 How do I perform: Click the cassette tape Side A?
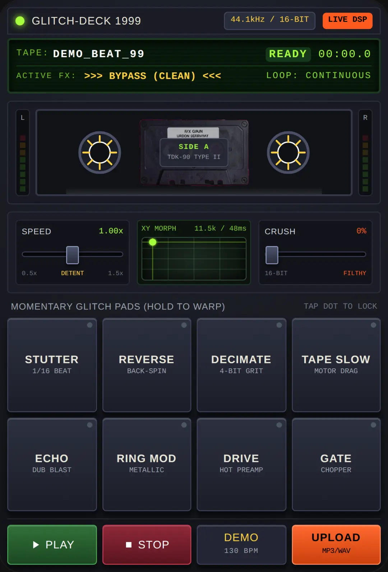194,153
